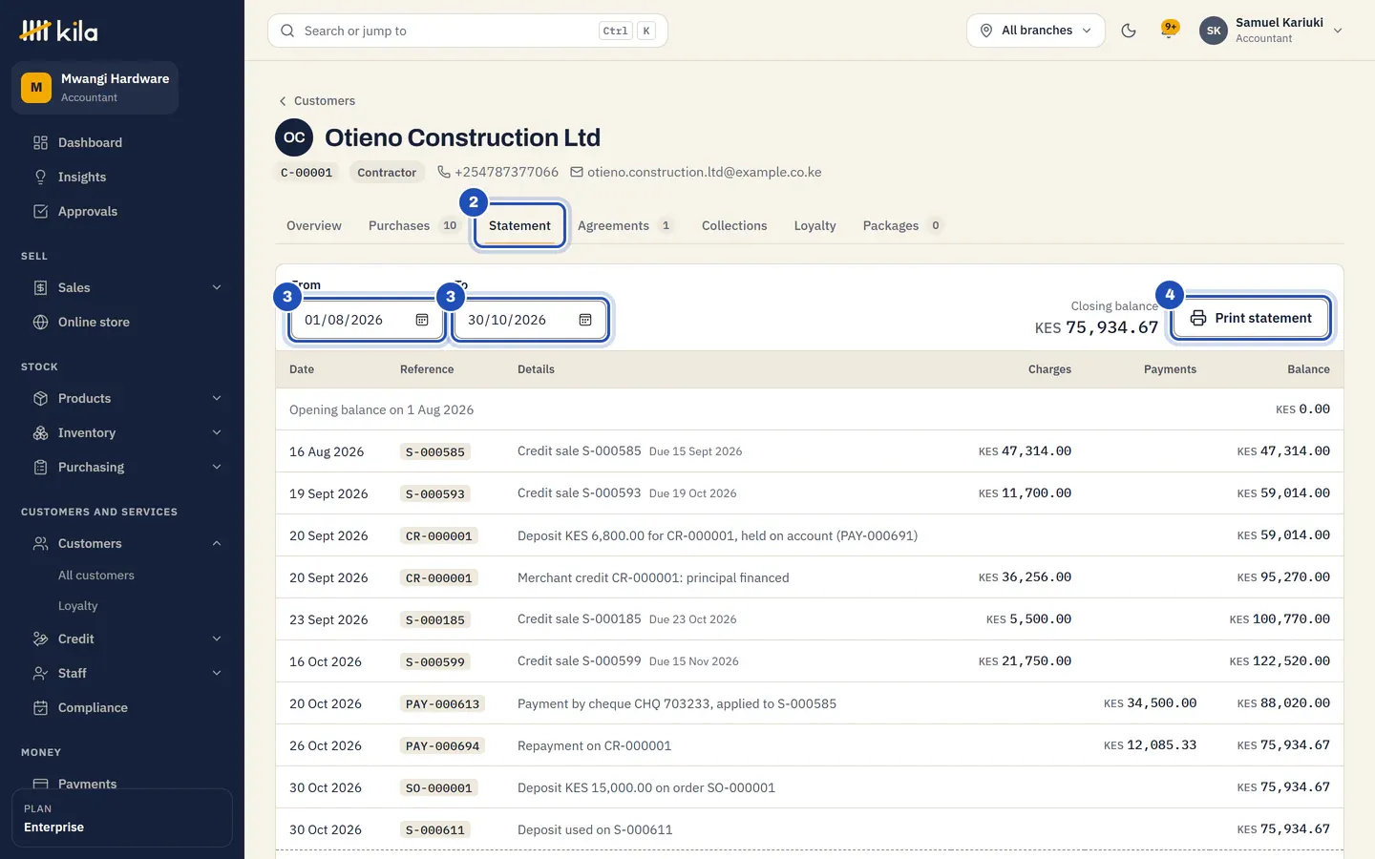1375x859 pixels.
Task: Open the Packages tab
Action: coord(903,226)
